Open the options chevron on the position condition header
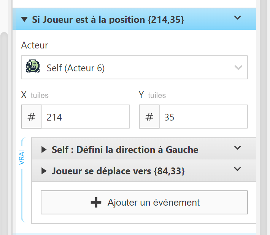This screenshot has width=270, height=235. [237, 18]
